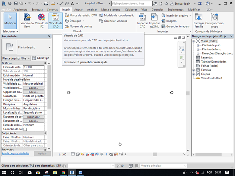Select Legendas in project browser
The height and width of the screenshot is (176, 235).
(207, 57)
